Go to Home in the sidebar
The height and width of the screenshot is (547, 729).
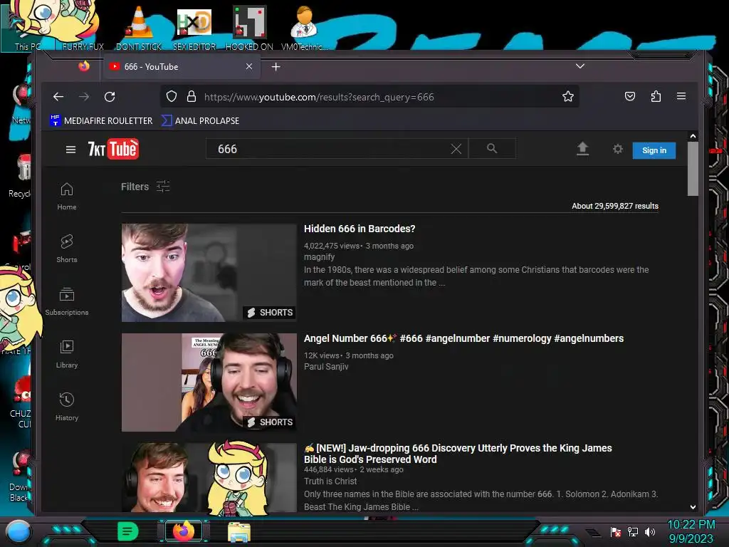pos(67,197)
